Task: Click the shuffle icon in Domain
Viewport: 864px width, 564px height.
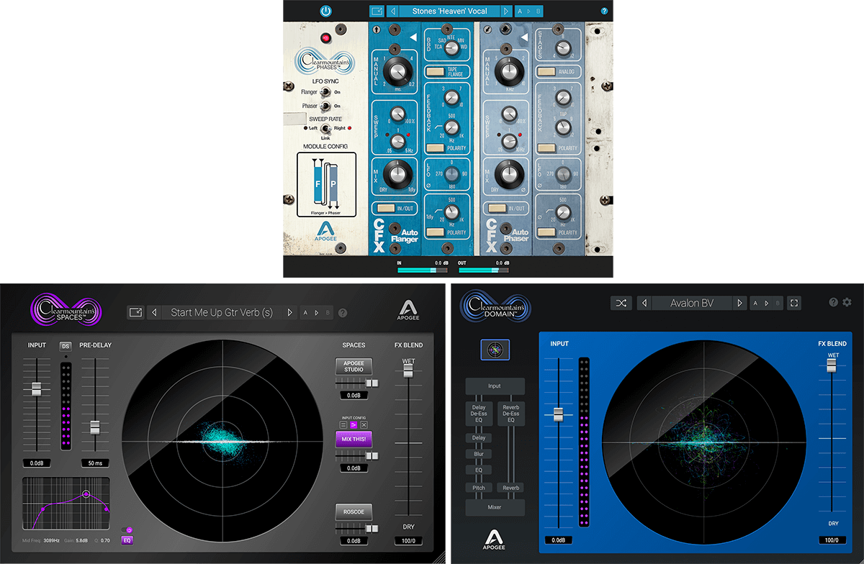Action: pyautogui.click(x=621, y=303)
